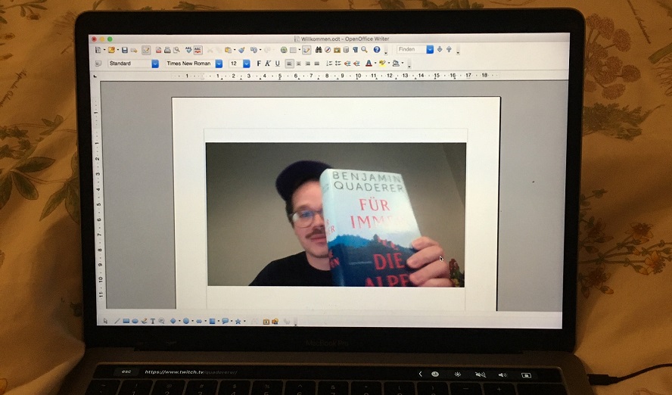Viewport: 672px width, 395px height.
Task: Click the Finden search field
Action: [410, 49]
